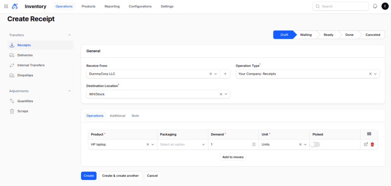Image resolution: width=391 pixels, height=186 pixels.
Task: Click the Receipts download icon in sidebar
Action: tap(12, 45)
